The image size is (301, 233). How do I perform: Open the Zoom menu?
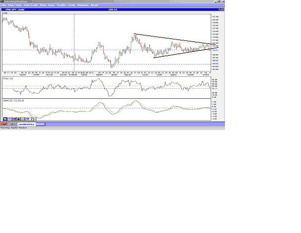coord(72,5)
